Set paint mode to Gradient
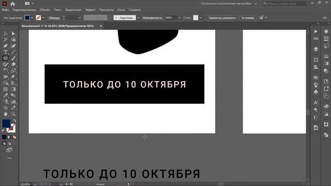 9,137
